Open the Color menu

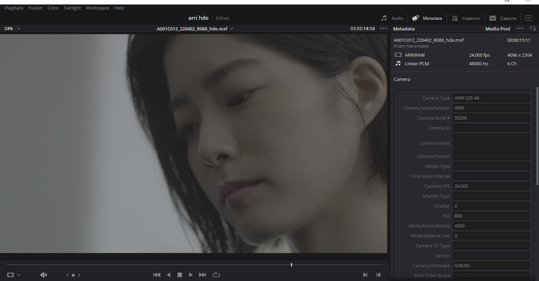53,8
